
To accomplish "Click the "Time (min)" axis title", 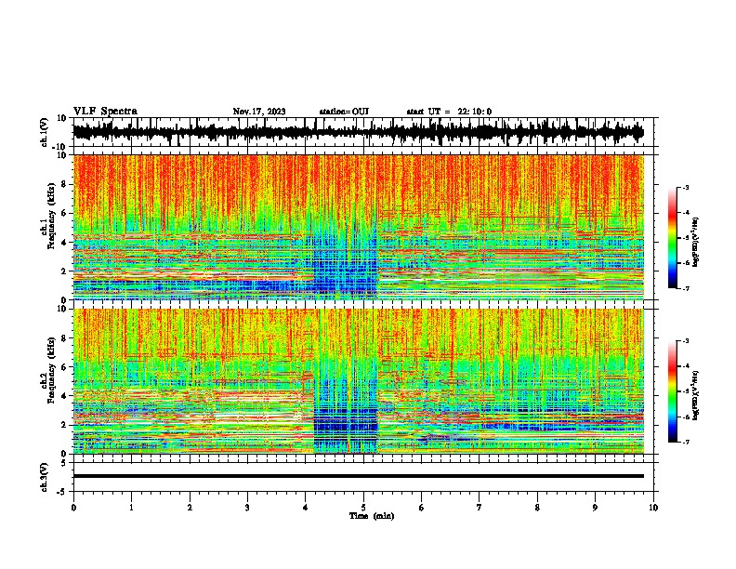I will coord(372,516).
